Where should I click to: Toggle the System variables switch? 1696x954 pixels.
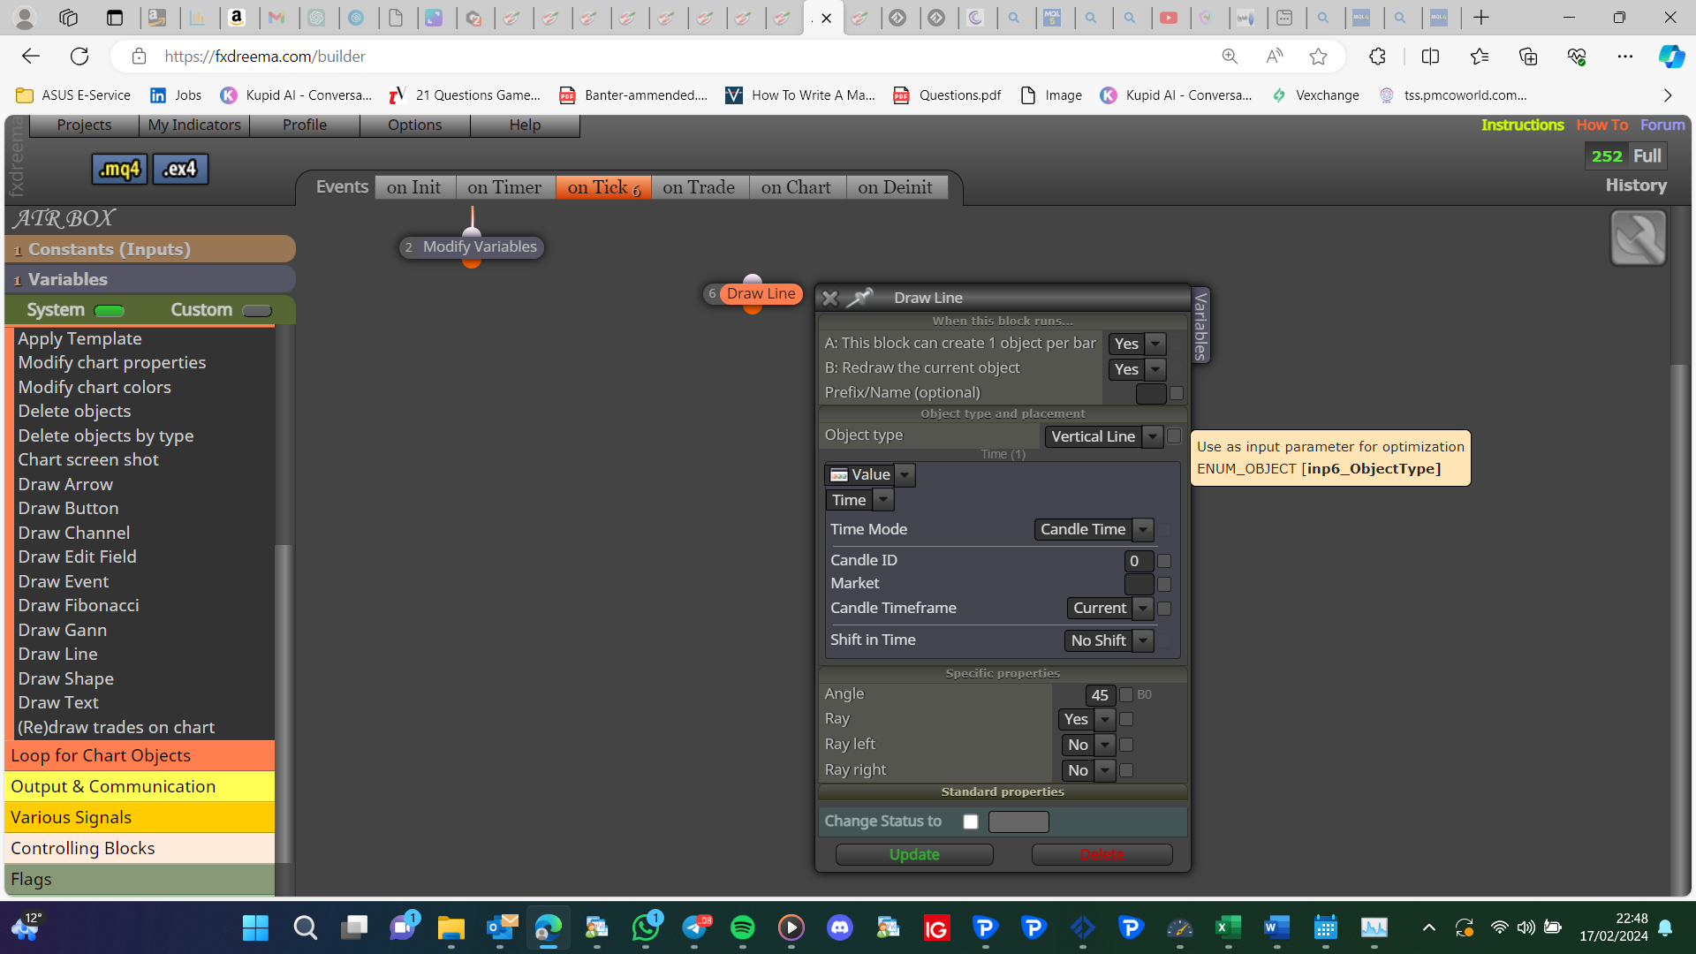[110, 310]
